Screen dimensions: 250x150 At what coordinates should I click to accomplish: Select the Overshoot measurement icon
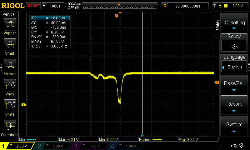pyautogui.click(x=10, y=126)
